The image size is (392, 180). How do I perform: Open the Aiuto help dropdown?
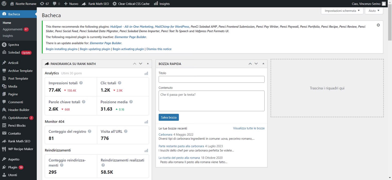(x=374, y=11)
